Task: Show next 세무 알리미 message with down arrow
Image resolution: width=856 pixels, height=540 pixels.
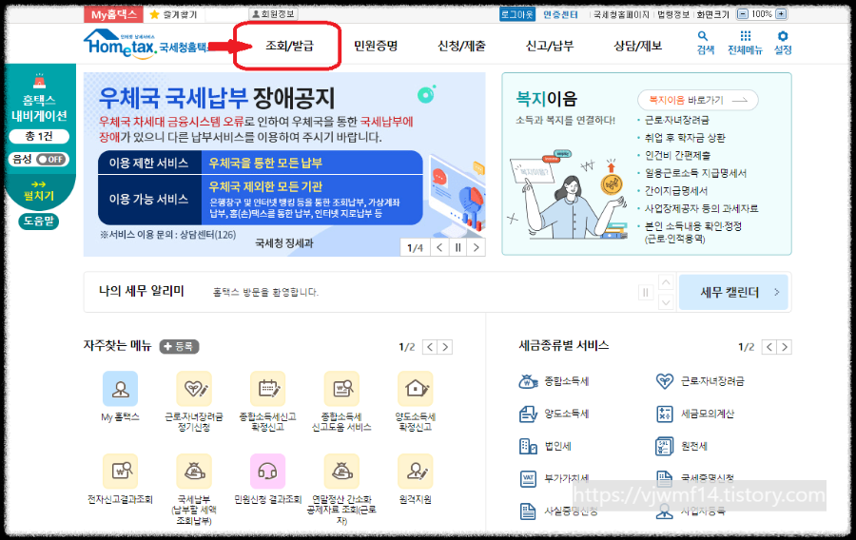Action: [x=666, y=302]
